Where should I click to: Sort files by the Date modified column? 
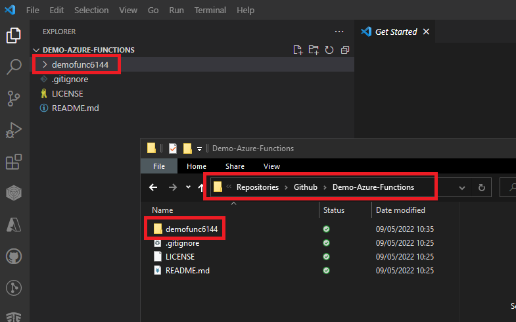(x=400, y=210)
